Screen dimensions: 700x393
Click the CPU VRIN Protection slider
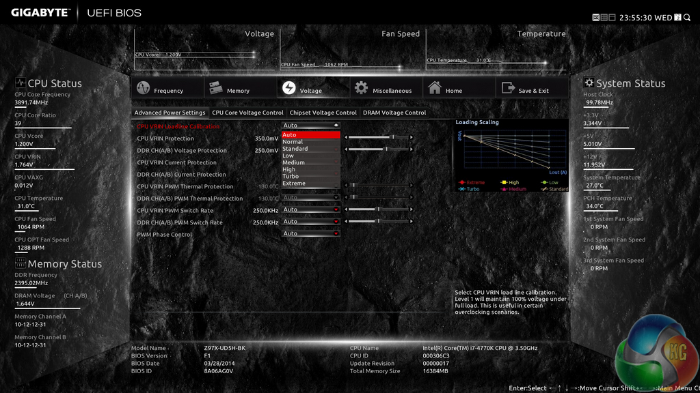(x=379, y=137)
